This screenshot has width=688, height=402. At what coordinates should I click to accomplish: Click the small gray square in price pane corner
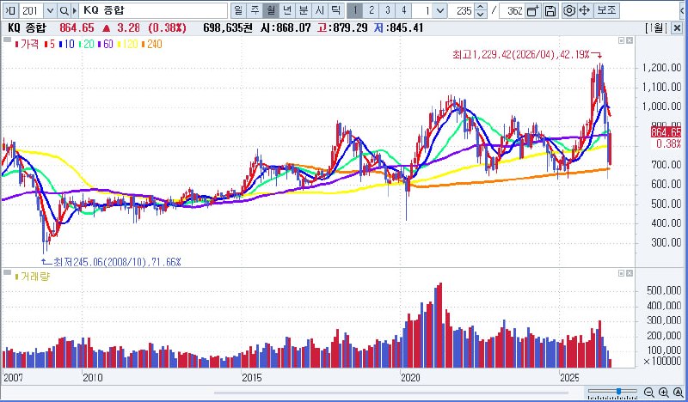click(x=7, y=40)
